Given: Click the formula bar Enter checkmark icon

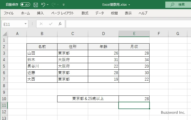Looking at the screenshot, I should point(51,24).
